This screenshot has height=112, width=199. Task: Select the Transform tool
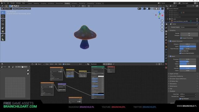pyautogui.click(x=3, y=31)
